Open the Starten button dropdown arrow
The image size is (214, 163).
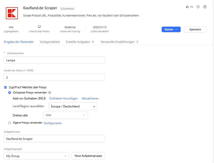176,29
